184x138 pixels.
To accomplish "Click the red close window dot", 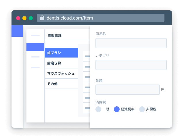I will pyautogui.click(x=18, y=18).
